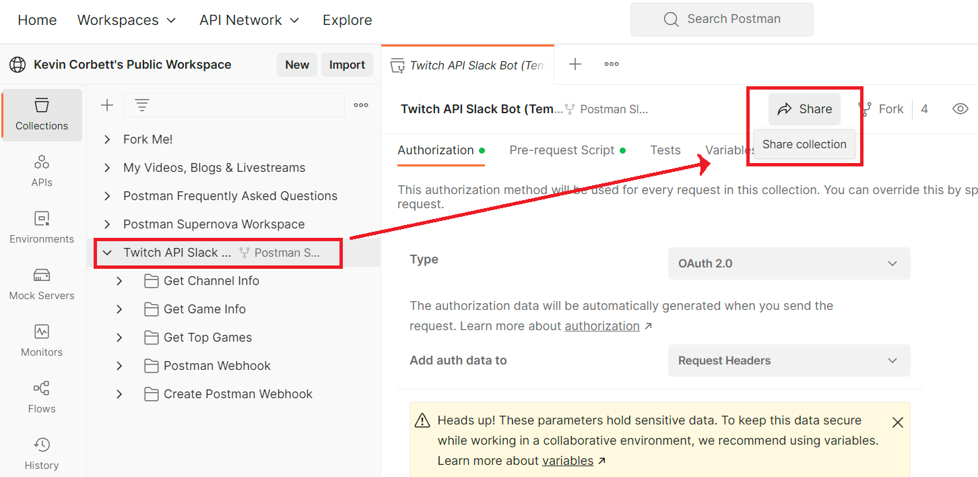The width and height of the screenshot is (978, 477).
Task: Open the Workspaces dropdown menu
Action: 127,20
